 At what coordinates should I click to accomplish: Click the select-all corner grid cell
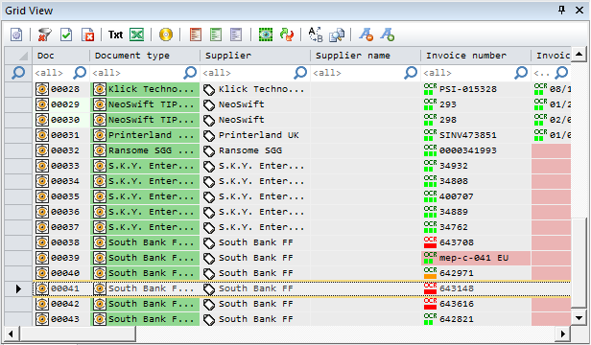pos(18,56)
